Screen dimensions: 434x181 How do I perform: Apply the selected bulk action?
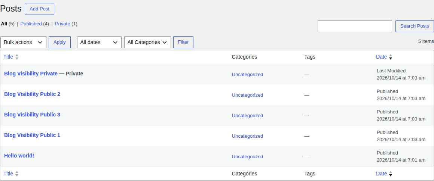coord(59,42)
